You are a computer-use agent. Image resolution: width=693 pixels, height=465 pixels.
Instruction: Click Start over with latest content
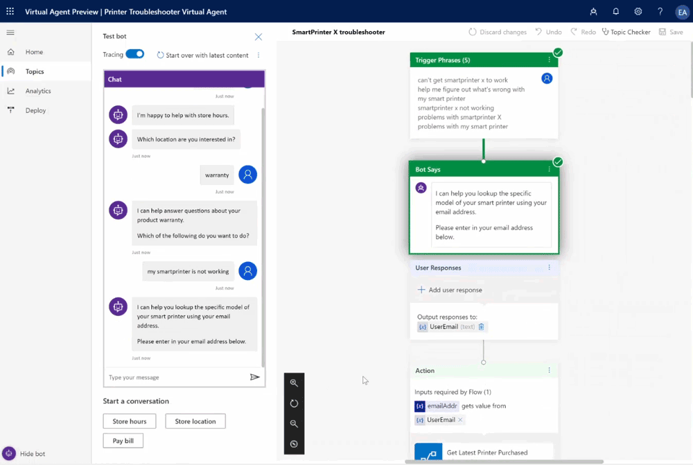[202, 55]
